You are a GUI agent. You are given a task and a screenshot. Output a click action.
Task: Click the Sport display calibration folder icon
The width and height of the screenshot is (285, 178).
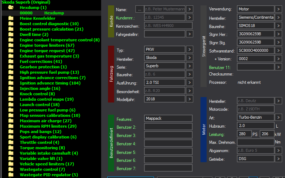pos(11,137)
